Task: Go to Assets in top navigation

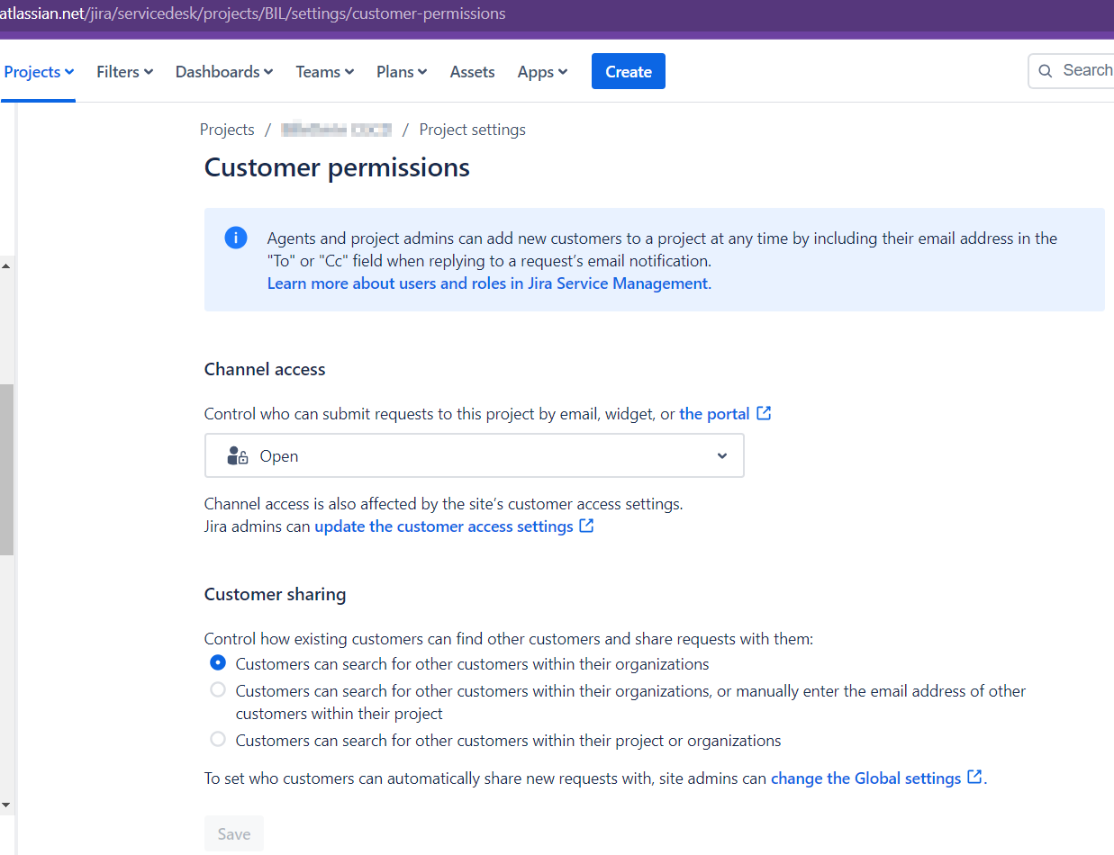Action: tap(473, 72)
